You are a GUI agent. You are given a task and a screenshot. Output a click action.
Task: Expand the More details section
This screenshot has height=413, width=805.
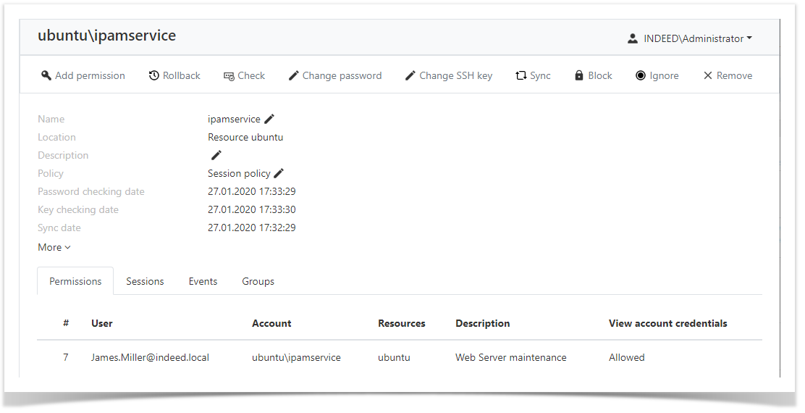pyautogui.click(x=54, y=247)
